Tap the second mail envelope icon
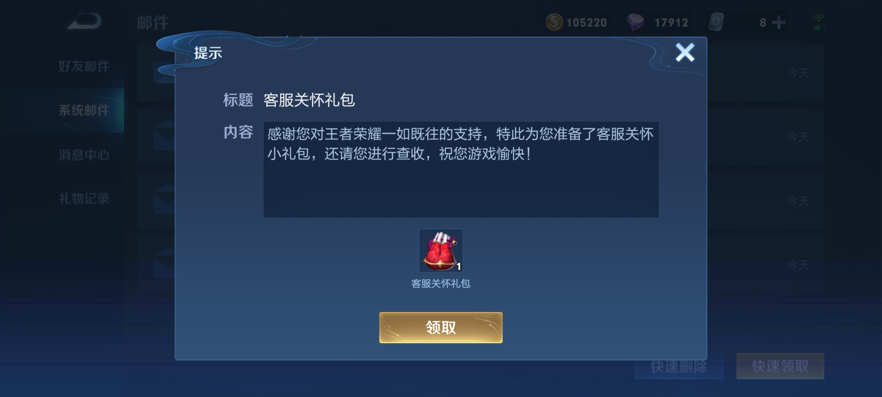 (x=164, y=135)
